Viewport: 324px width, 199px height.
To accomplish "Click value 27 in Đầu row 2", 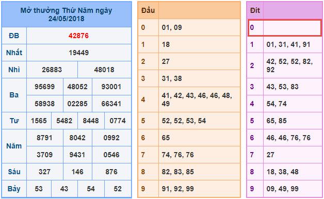I will pos(166,61).
